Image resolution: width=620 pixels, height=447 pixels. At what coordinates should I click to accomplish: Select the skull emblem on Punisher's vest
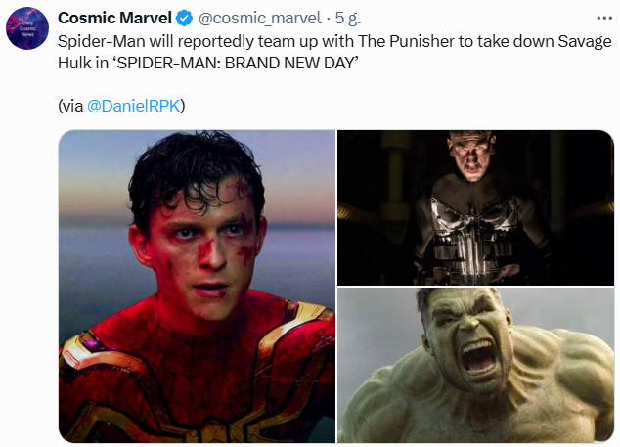(x=473, y=234)
